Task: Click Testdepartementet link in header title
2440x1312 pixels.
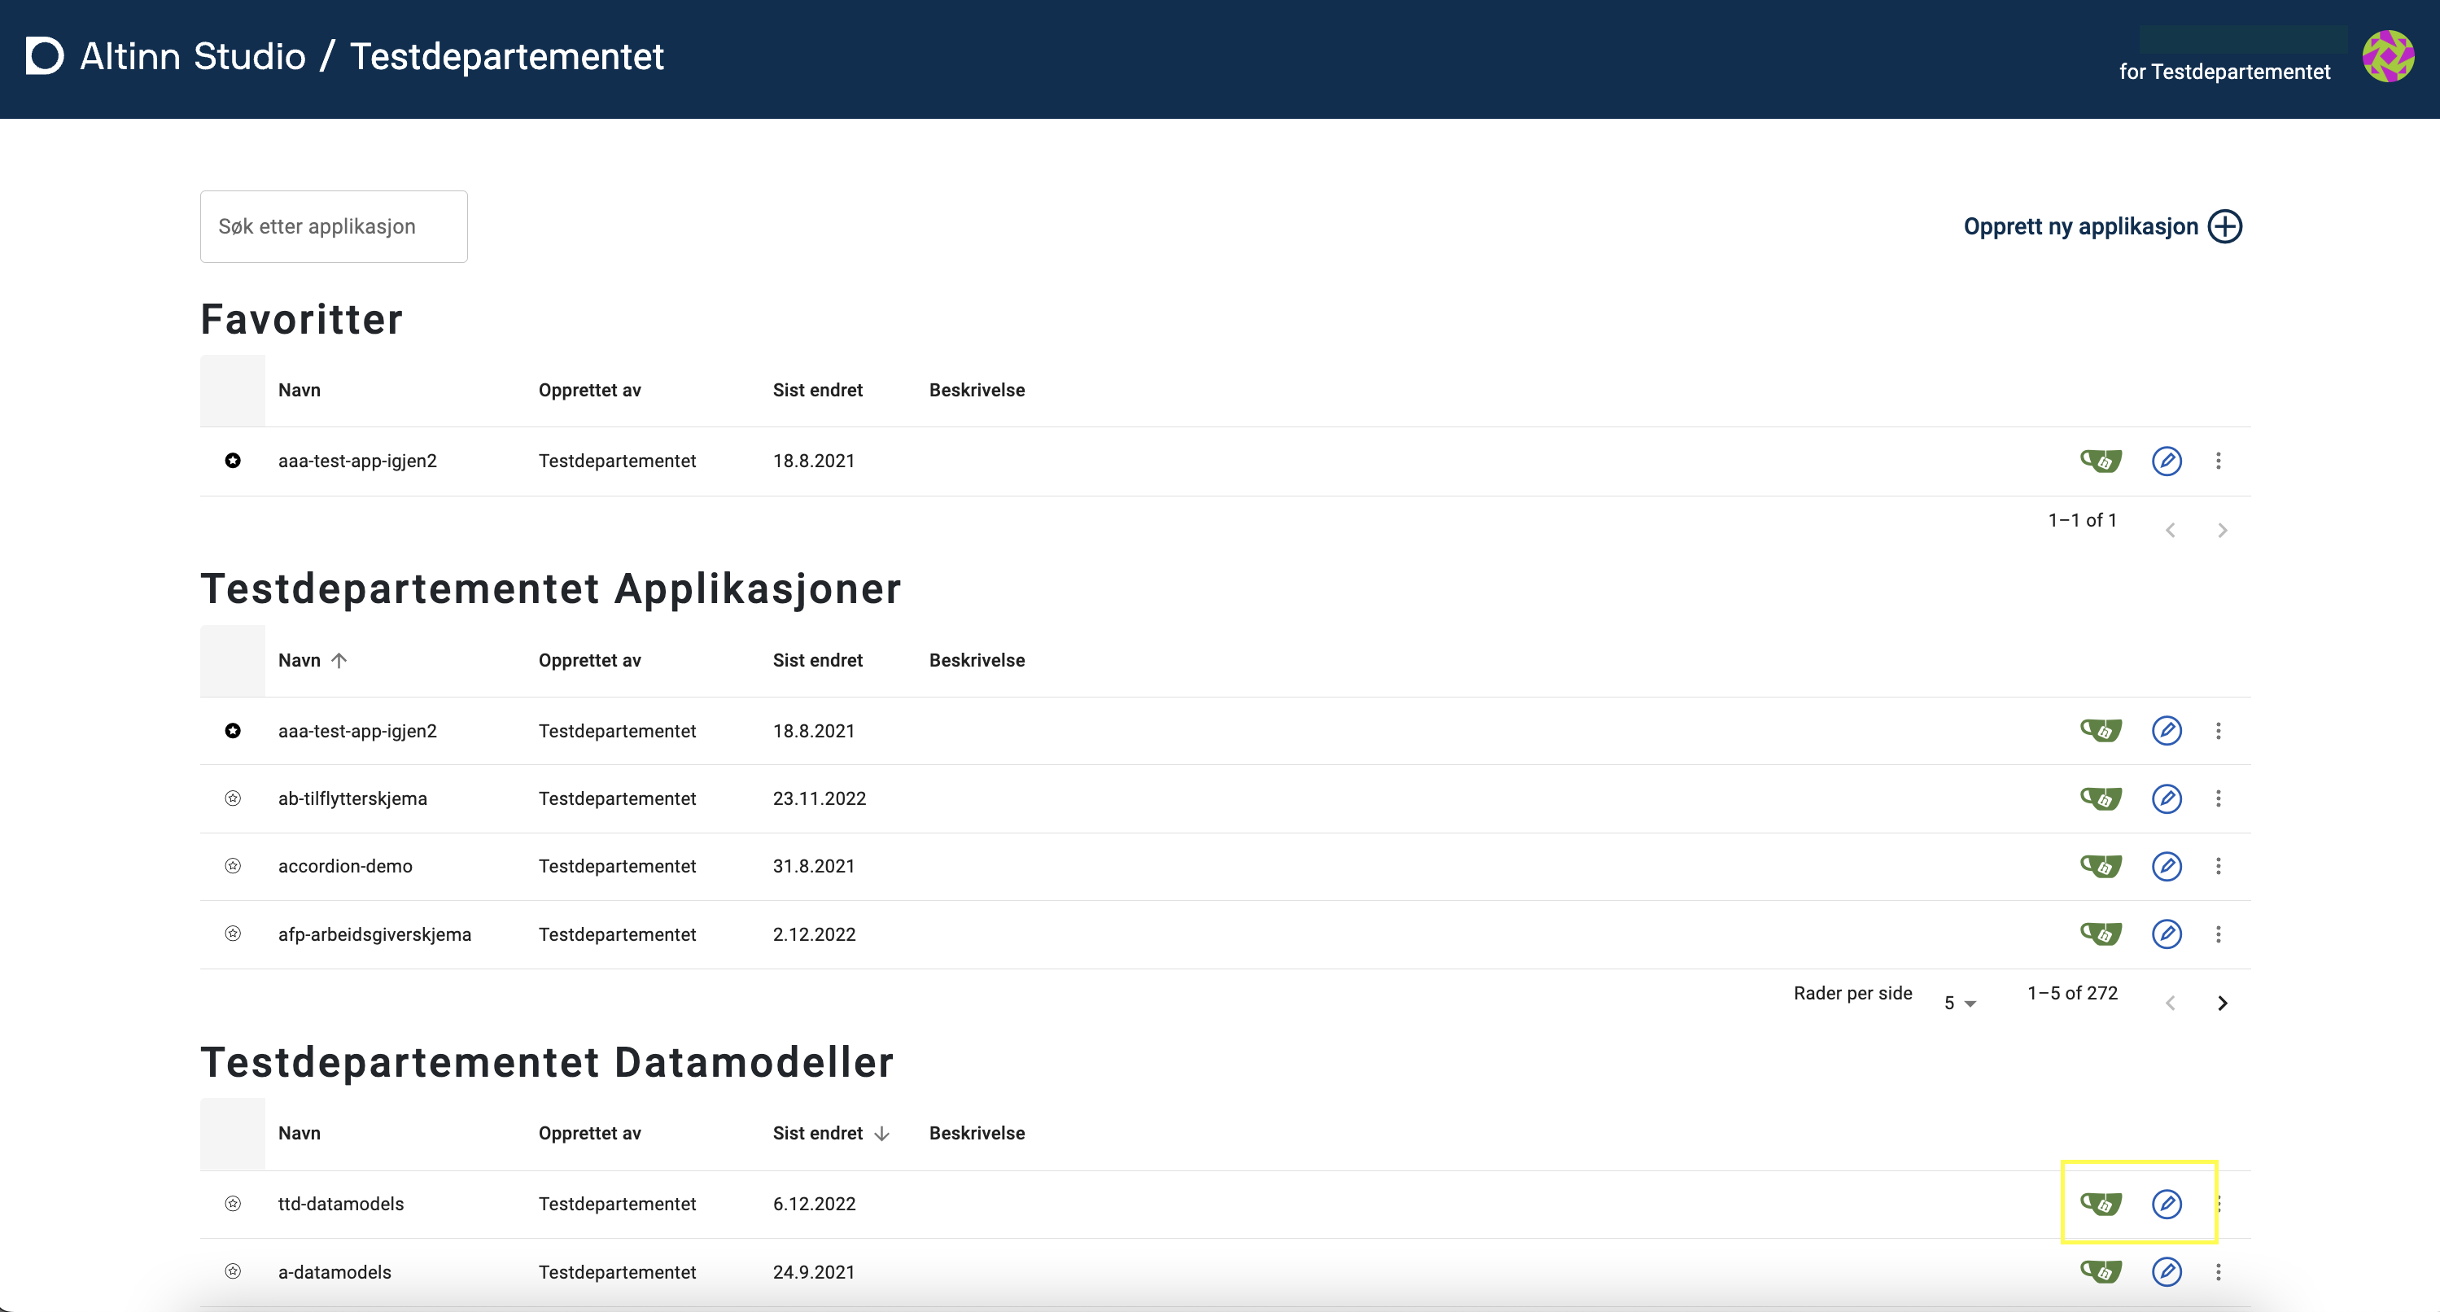Action: pos(507,56)
